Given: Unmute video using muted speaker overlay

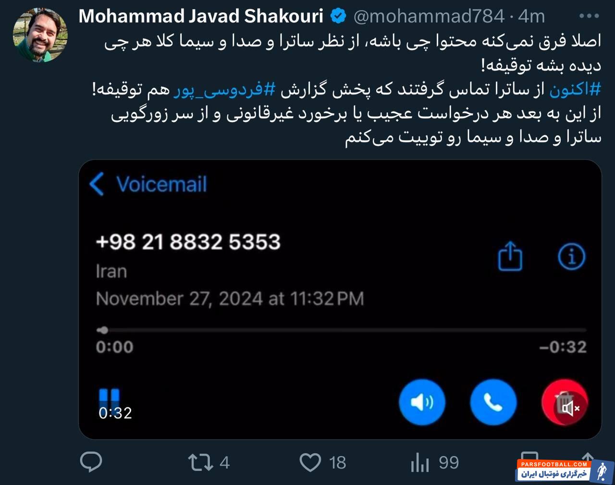Looking at the screenshot, I should tap(571, 408).
